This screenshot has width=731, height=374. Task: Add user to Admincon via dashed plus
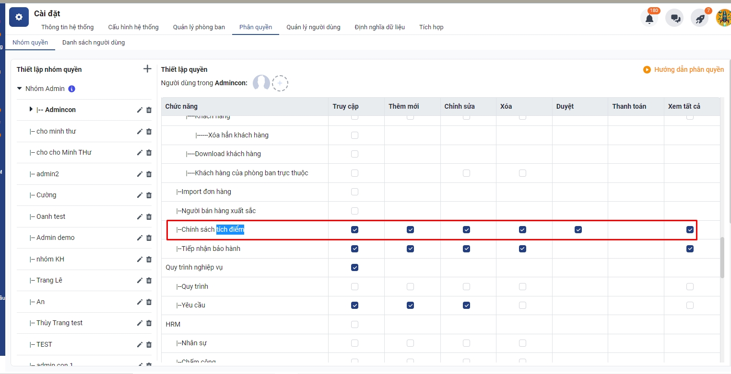tap(280, 83)
